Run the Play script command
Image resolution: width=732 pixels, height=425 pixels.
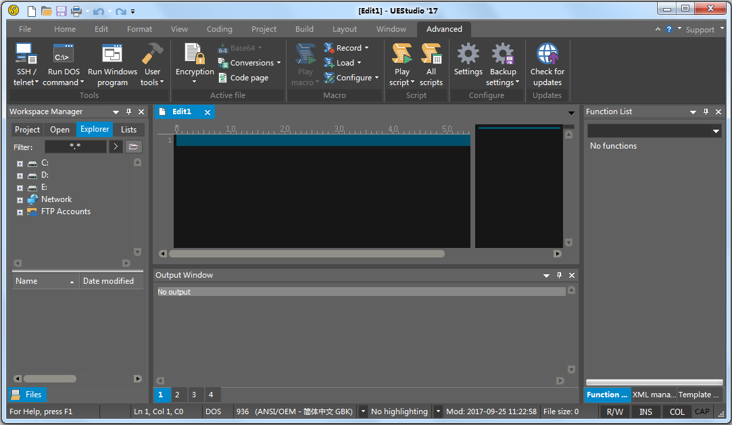(x=401, y=64)
